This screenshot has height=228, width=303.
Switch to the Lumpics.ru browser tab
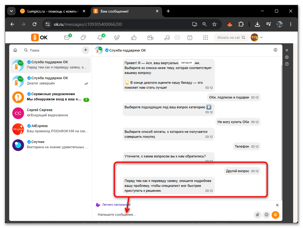pos(53,11)
